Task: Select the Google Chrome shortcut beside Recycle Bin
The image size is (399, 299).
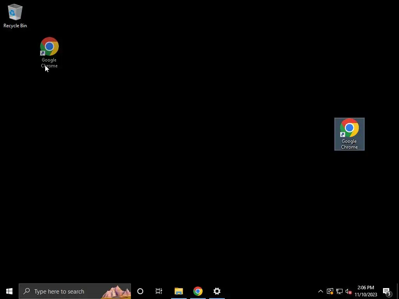Action: (49, 53)
